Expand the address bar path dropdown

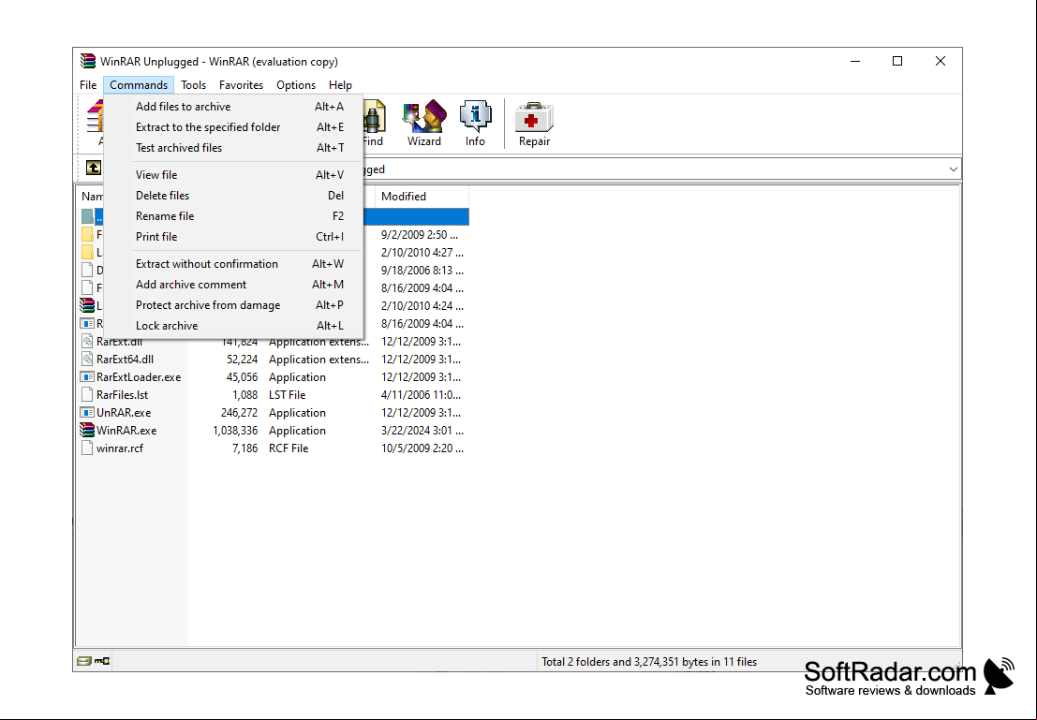(x=953, y=169)
